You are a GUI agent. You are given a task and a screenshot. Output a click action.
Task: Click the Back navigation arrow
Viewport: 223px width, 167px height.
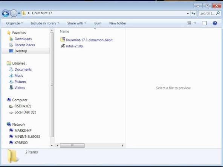point(6,13)
